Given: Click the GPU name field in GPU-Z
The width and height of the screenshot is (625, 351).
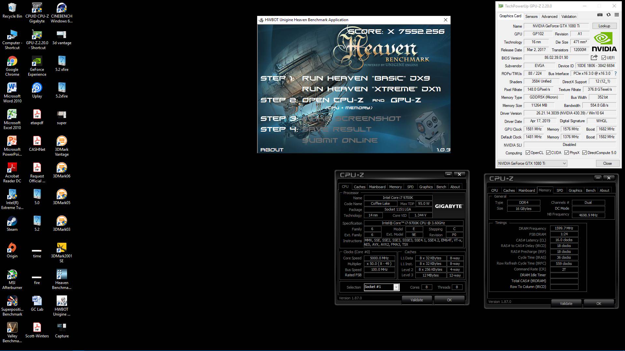Looking at the screenshot, I should coord(556,26).
